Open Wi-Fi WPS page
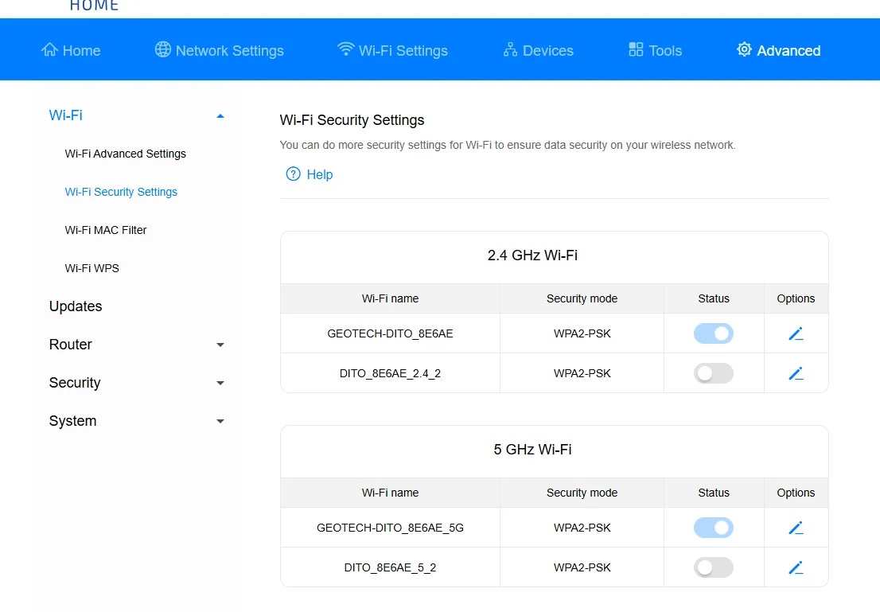 92,268
